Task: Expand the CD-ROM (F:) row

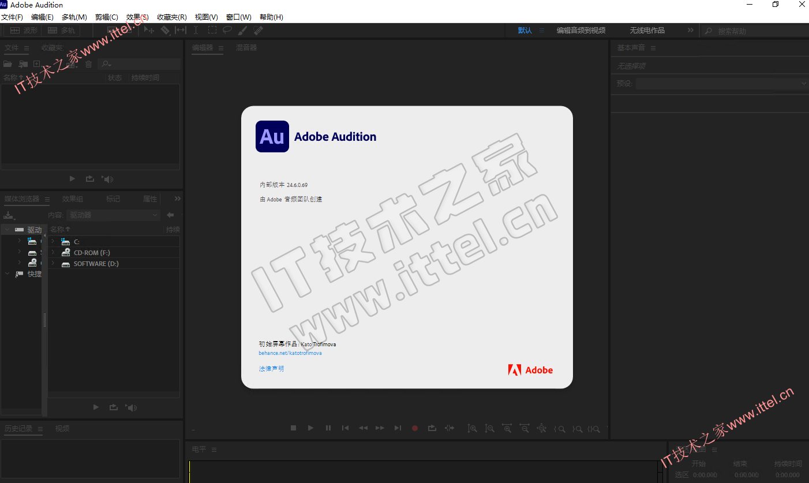Action: [53, 252]
